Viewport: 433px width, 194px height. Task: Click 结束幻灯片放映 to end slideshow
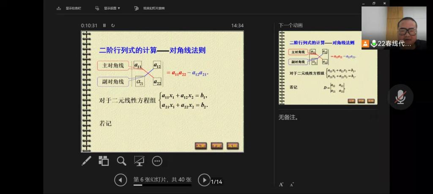coord(150,8)
